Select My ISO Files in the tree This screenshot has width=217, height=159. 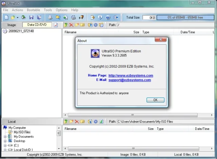22,132
